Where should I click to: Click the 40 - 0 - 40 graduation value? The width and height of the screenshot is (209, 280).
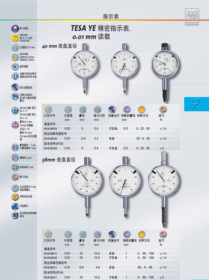pos(145,268)
